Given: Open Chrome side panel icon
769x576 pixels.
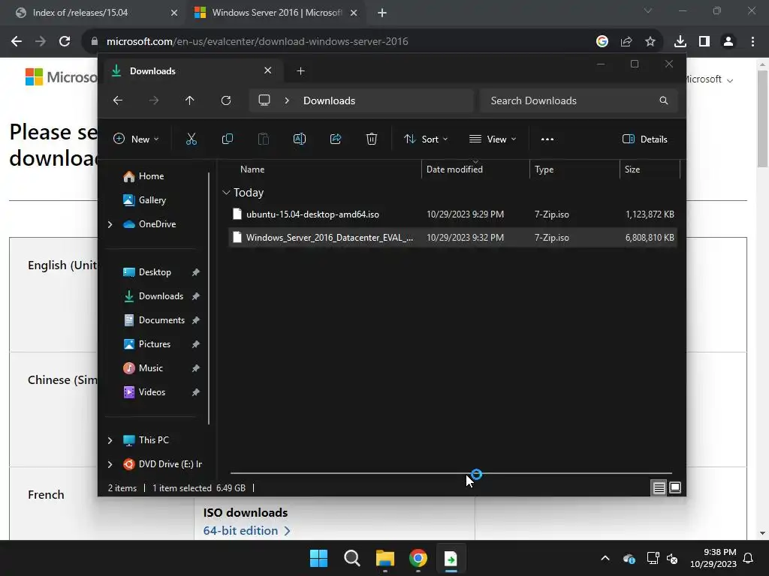Looking at the screenshot, I should (704, 42).
